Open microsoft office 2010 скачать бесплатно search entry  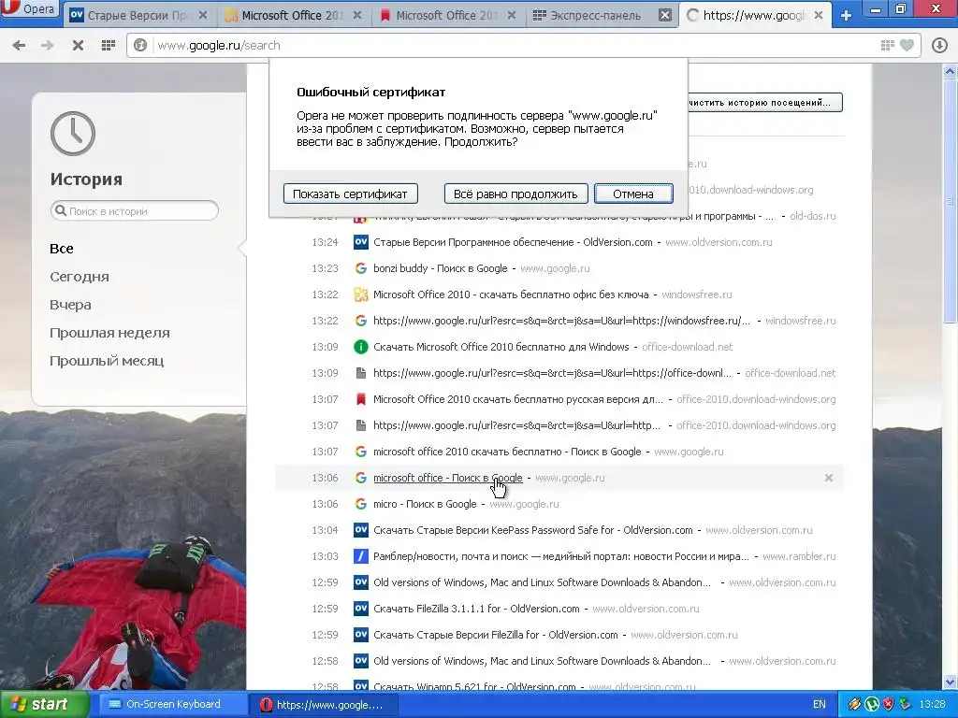507,452
